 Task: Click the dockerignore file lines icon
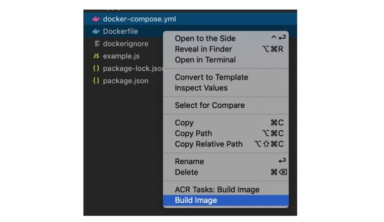pos(97,44)
